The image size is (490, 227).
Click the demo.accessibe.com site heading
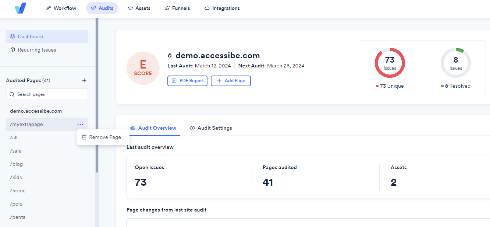[218, 56]
